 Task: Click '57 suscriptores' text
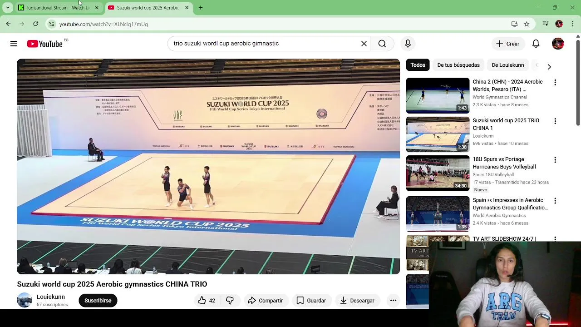52,305
